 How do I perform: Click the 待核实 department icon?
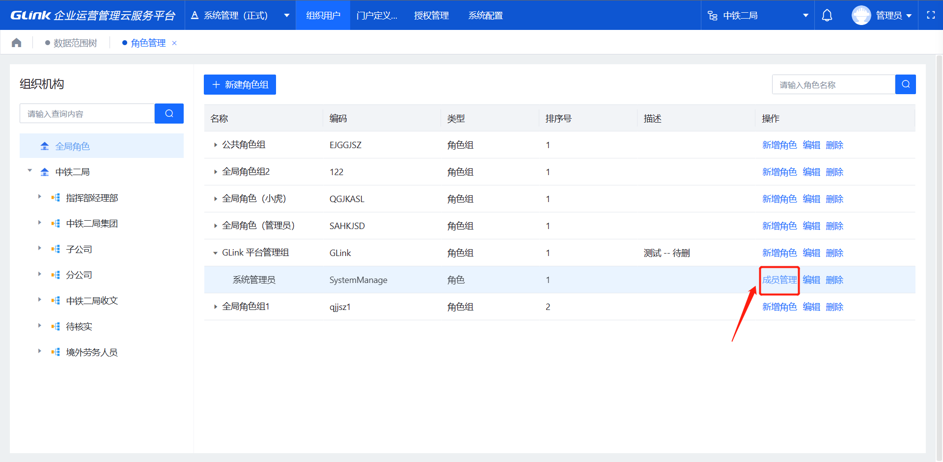tap(55, 326)
